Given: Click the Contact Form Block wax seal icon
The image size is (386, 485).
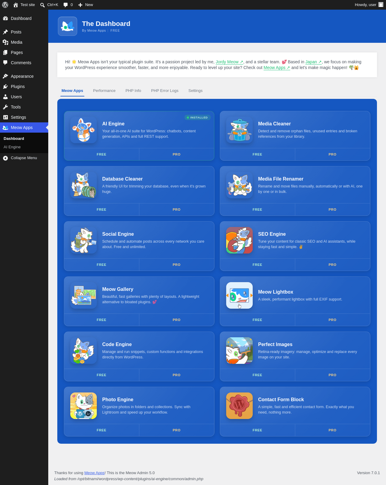Looking at the screenshot, I should 239,406.
